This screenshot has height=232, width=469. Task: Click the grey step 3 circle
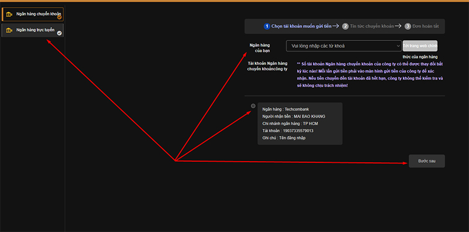coord(408,26)
